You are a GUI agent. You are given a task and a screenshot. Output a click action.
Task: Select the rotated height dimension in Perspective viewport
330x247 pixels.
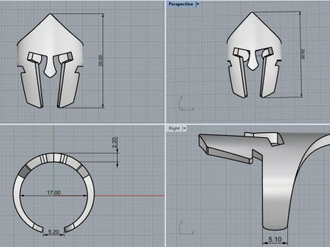point(303,54)
